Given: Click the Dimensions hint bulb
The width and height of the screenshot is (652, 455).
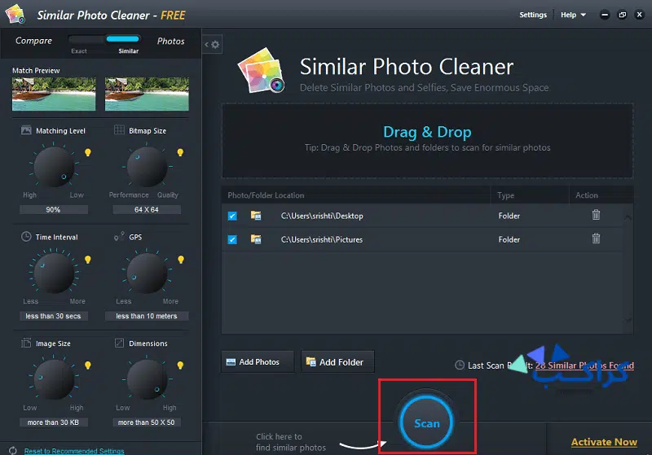Looking at the screenshot, I should coord(180,365).
